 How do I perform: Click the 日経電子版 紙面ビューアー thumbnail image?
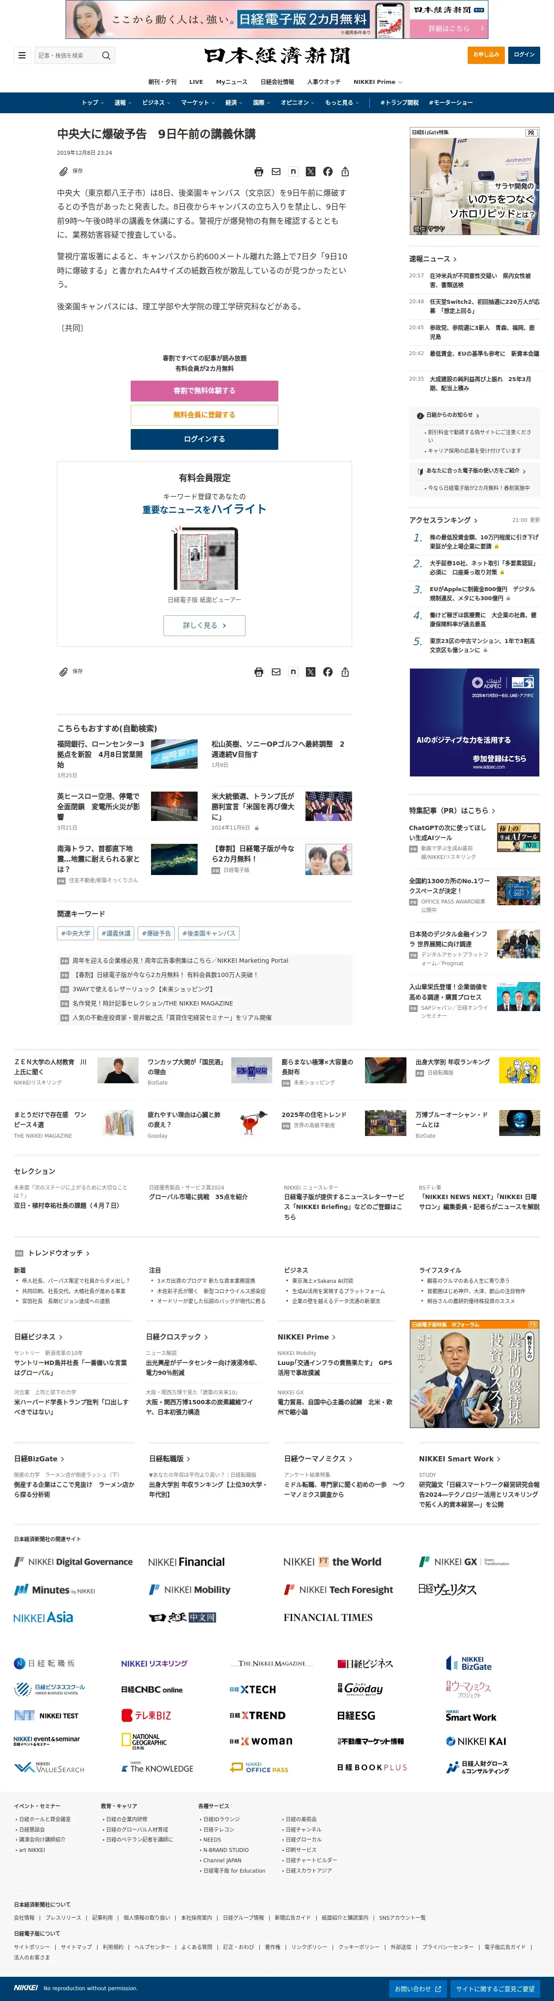(x=204, y=559)
